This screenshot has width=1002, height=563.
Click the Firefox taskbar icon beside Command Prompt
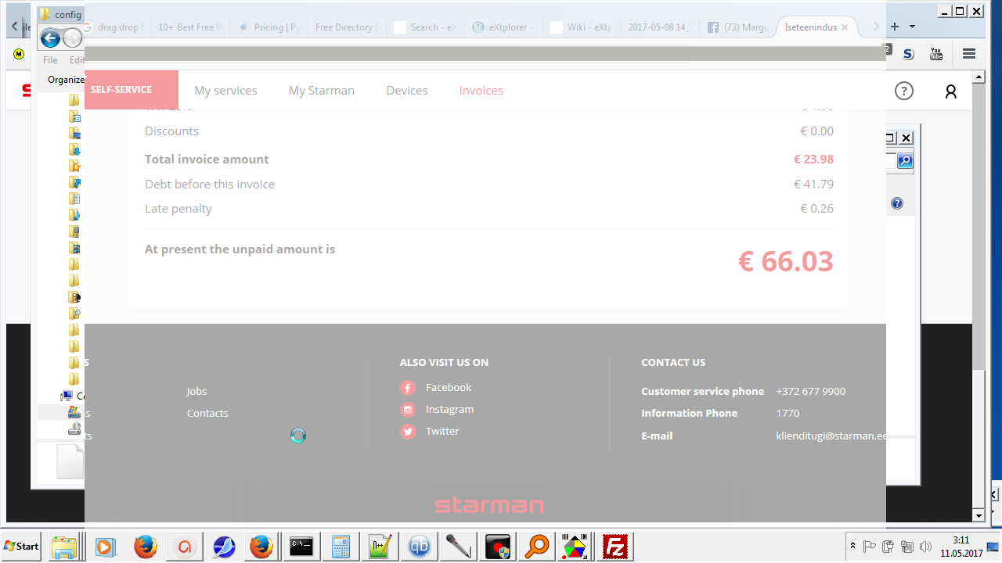pos(261,547)
